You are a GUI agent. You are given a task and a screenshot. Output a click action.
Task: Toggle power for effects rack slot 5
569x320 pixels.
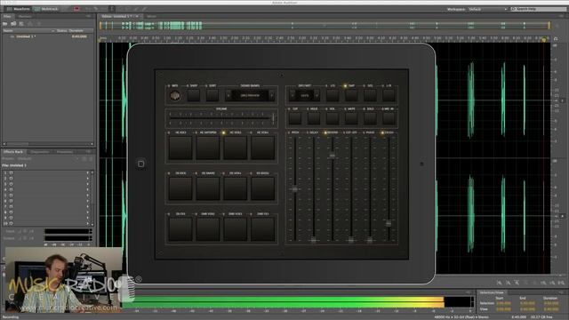point(12,196)
